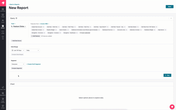Open Pendo Feedback in the sidebar
This screenshot has width=176, height=110.
click(3, 100)
